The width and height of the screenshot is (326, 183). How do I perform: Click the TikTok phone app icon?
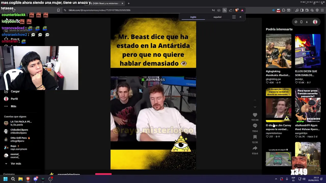301,22
